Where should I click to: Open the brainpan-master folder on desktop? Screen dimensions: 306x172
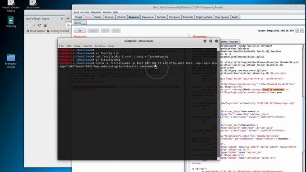(11, 61)
